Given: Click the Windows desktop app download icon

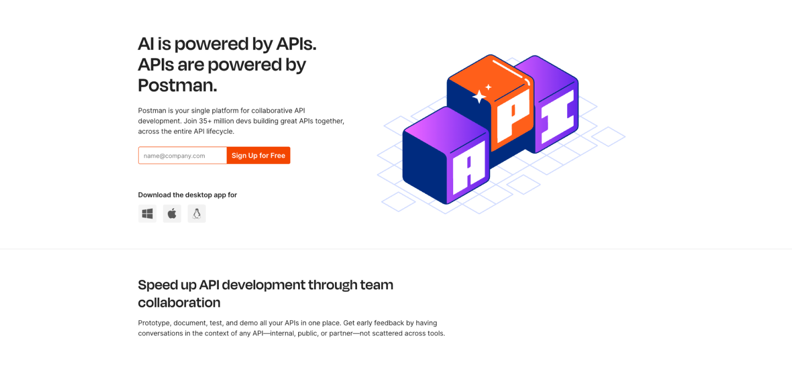Looking at the screenshot, I should click(147, 214).
